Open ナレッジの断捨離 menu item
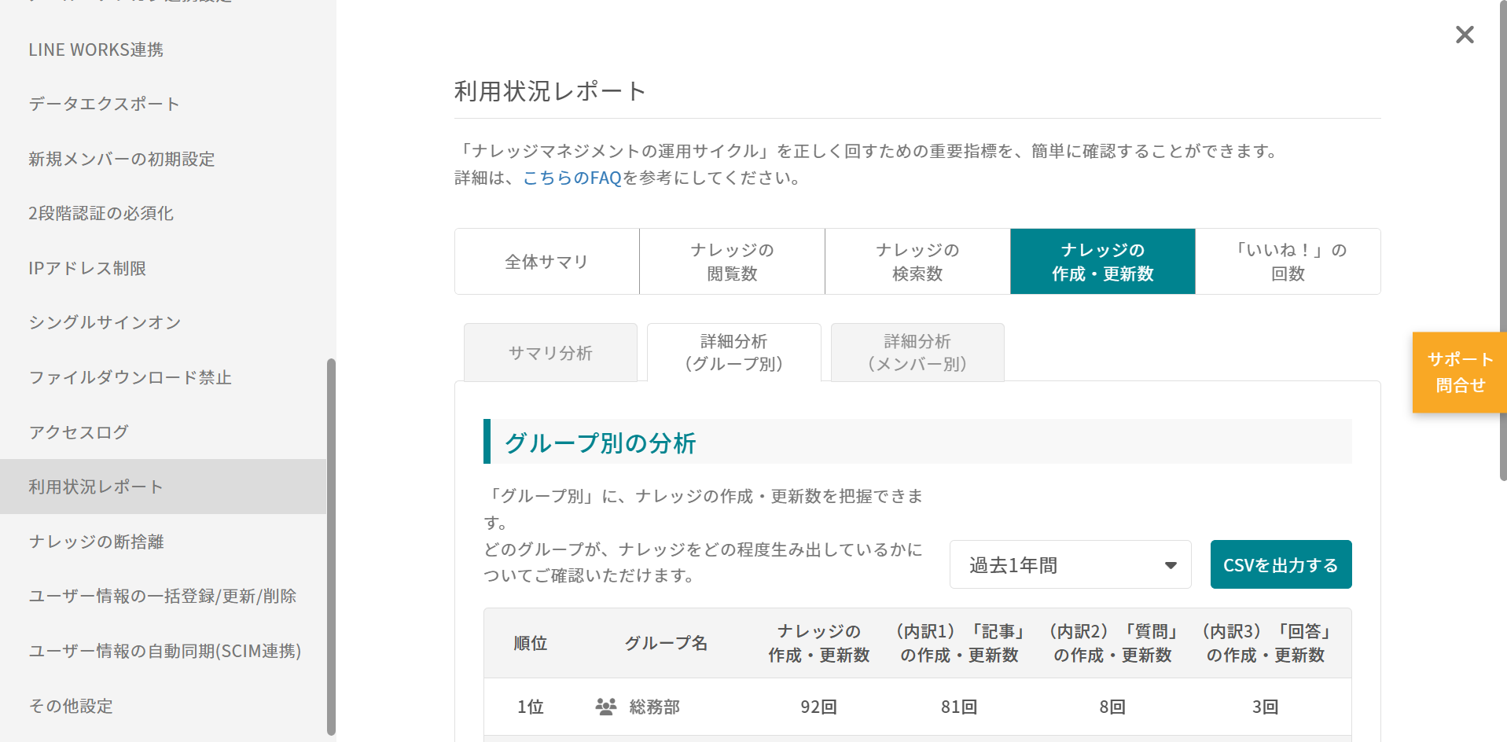This screenshot has width=1507, height=742. 96,542
